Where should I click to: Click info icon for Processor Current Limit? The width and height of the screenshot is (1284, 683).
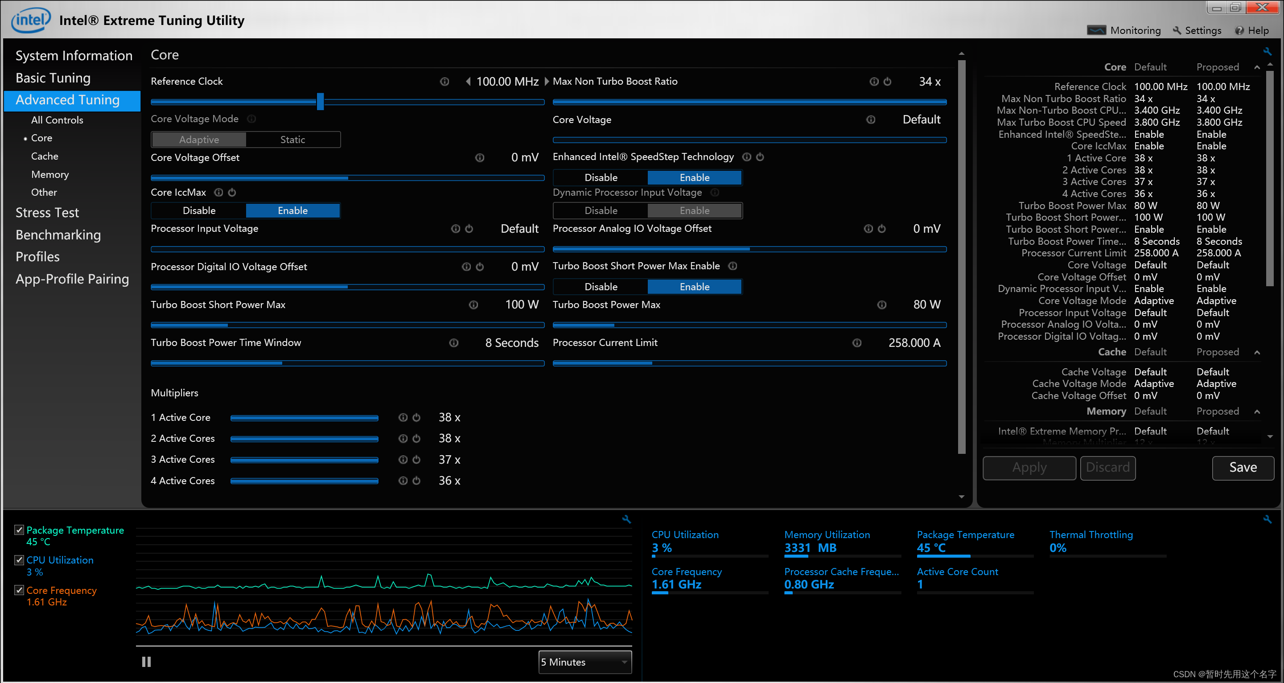(856, 343)
